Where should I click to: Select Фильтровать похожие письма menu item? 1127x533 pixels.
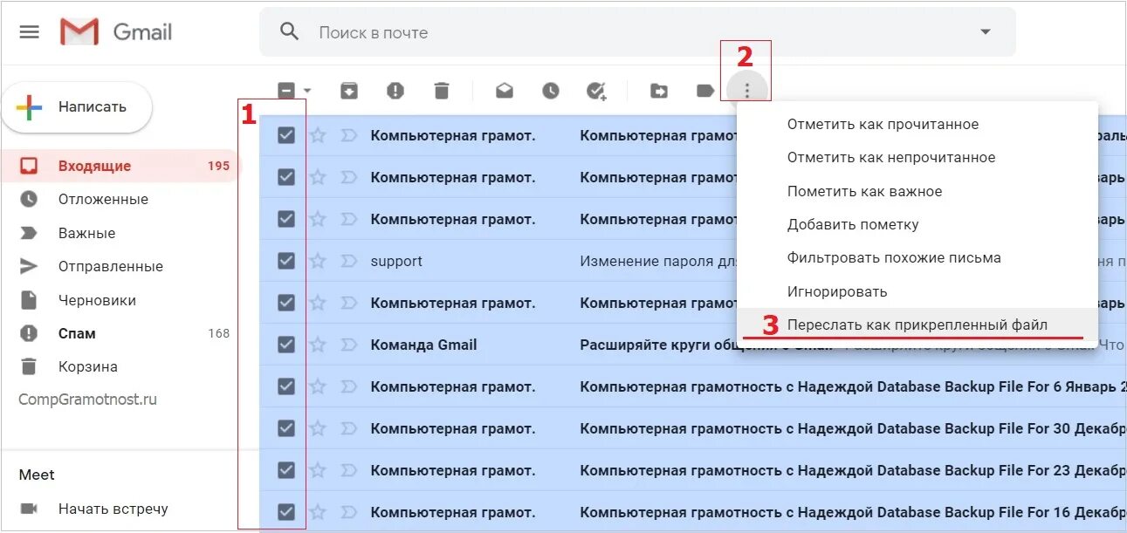[x=917, y=258]
